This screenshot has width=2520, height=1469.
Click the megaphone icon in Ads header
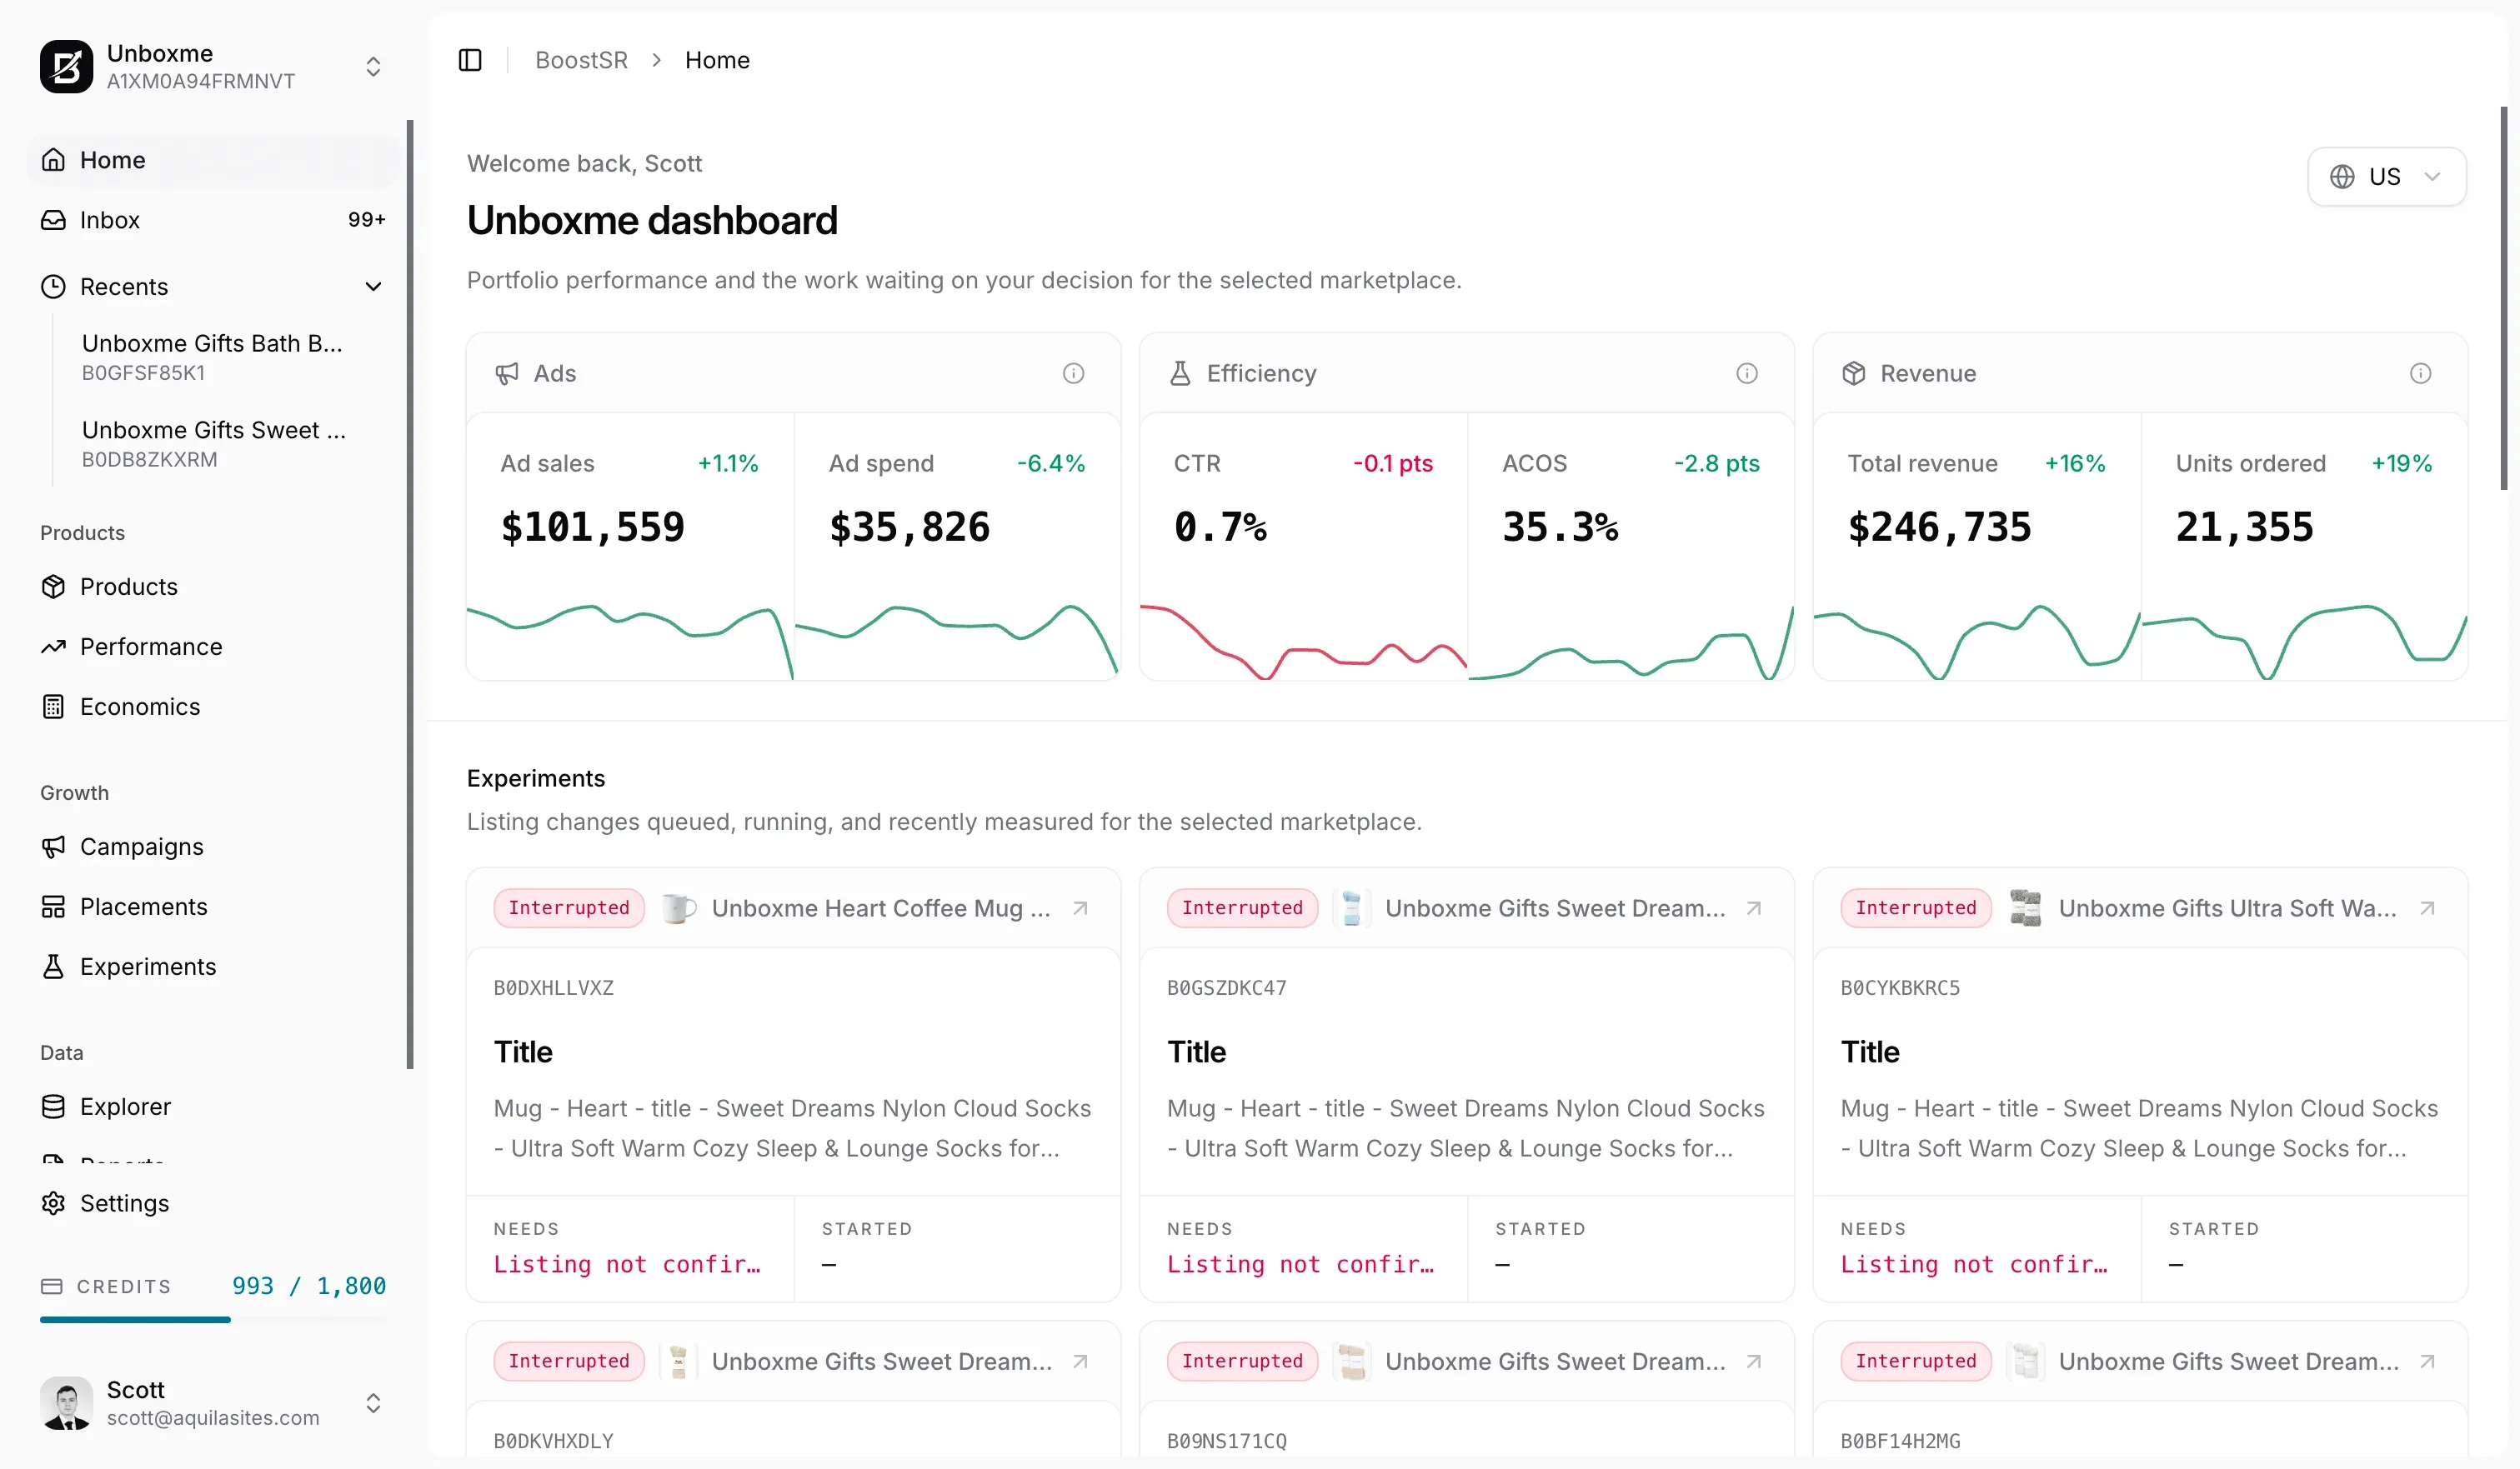(x=507, y=374)
